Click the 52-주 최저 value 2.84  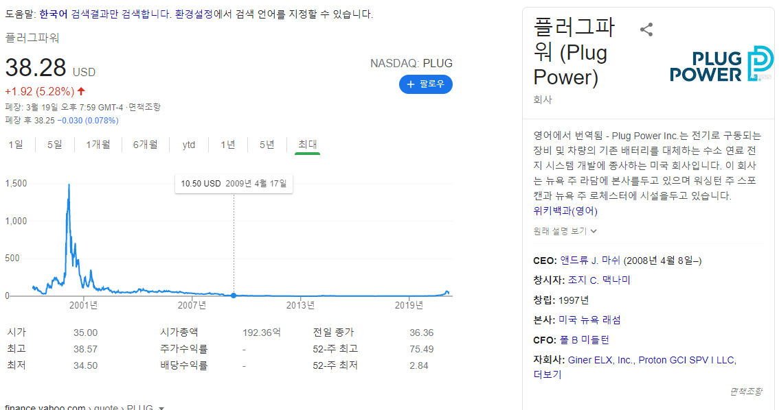tap(418, 365)
